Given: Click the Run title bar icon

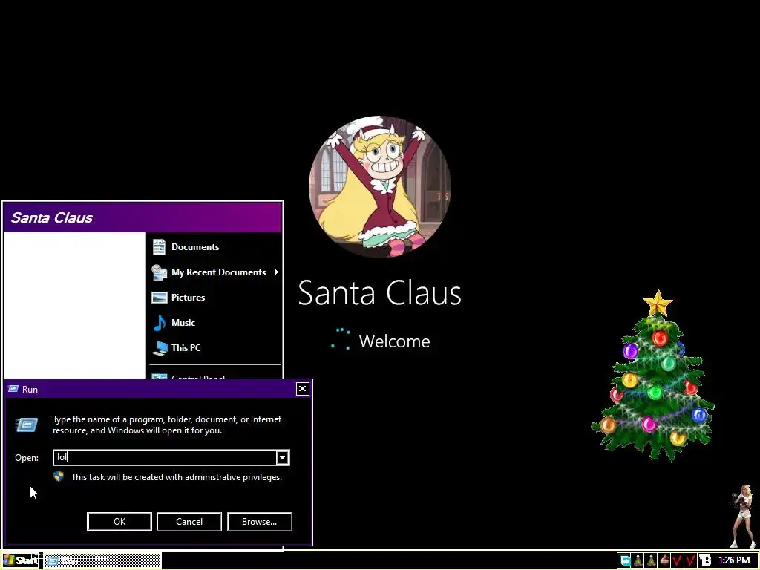Looking at the screenshot, I should (x=13, y=389).
